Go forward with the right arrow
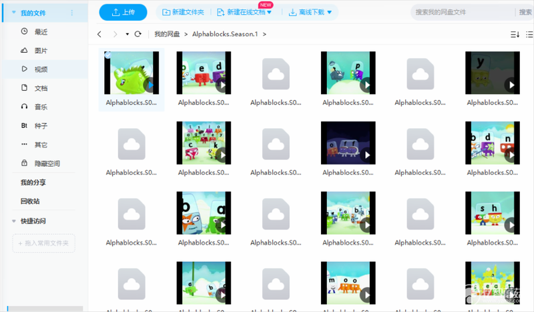534x312 pixels. click(115, 34)
